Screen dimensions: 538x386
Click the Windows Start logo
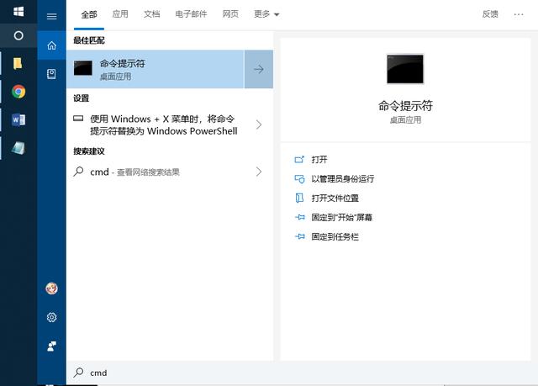pos(18,12)
